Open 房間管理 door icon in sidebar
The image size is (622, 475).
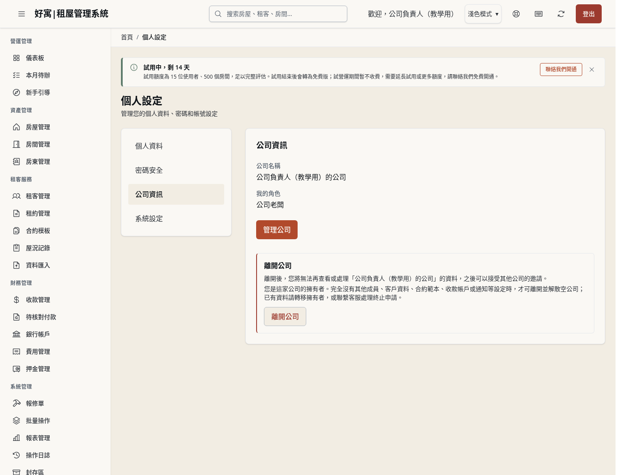pyautogui.click(x=16, y=144)
